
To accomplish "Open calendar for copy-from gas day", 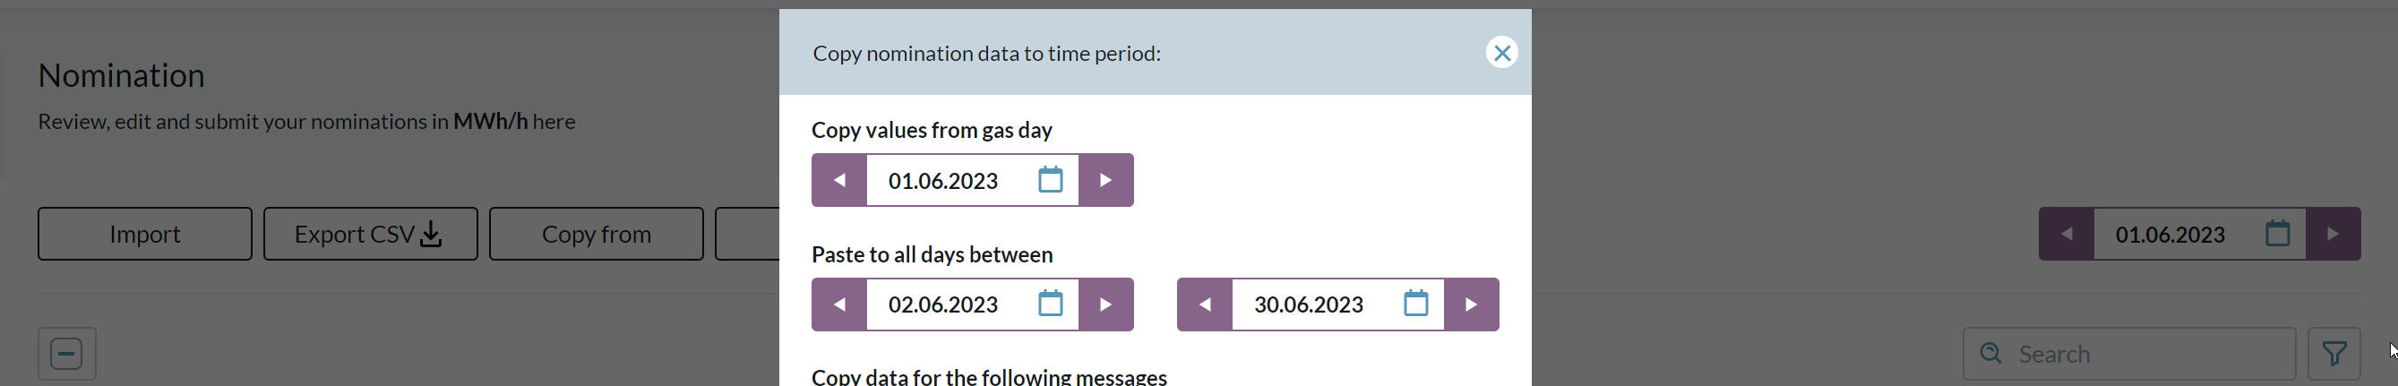I will click(x=1050, y=179).
